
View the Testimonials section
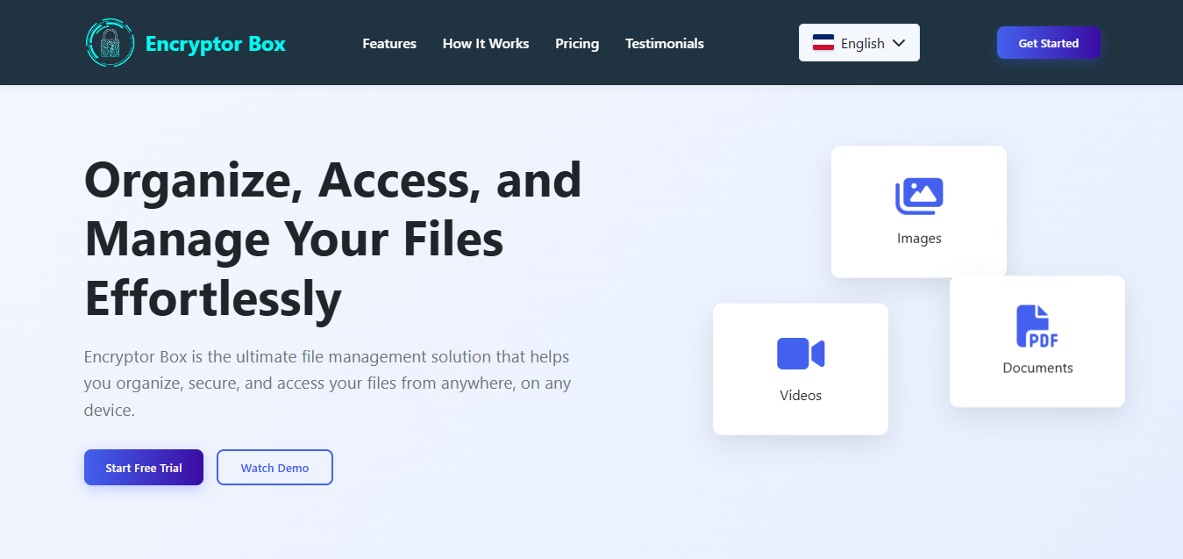pyautogui.click(x=664, y=43)
